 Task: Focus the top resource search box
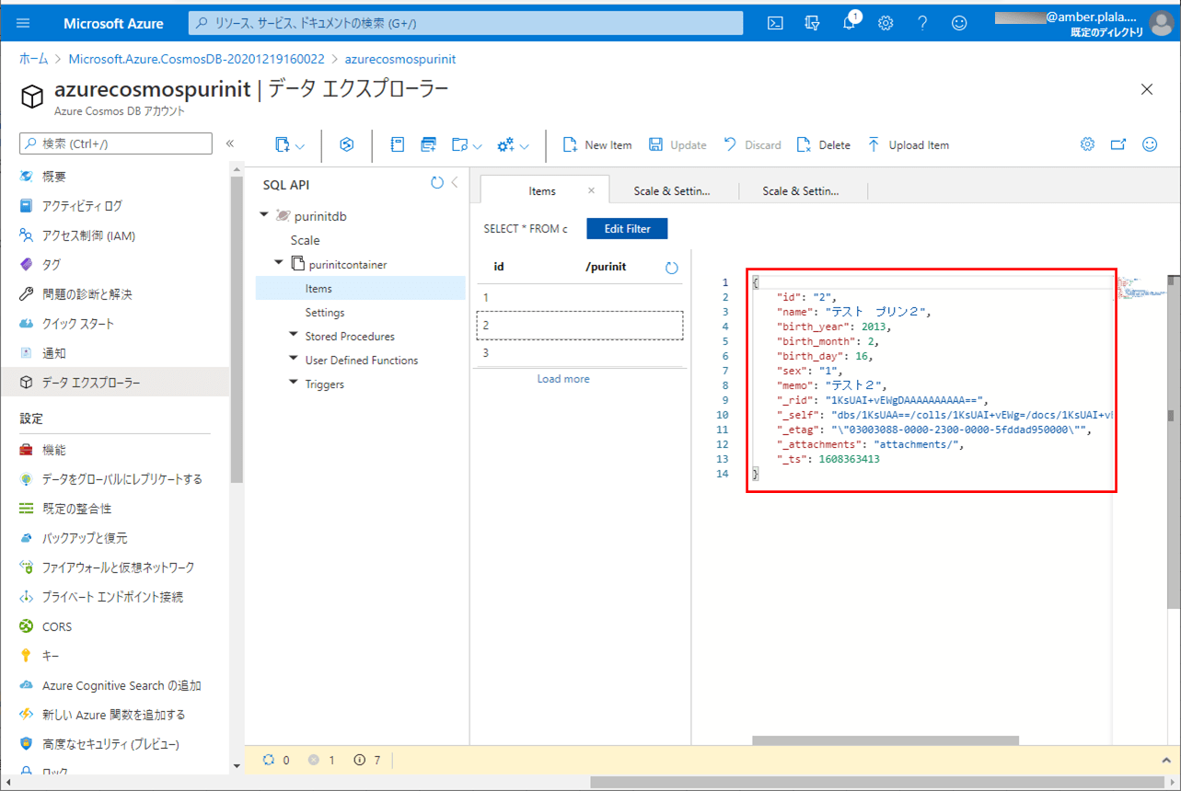pos(466,23)
